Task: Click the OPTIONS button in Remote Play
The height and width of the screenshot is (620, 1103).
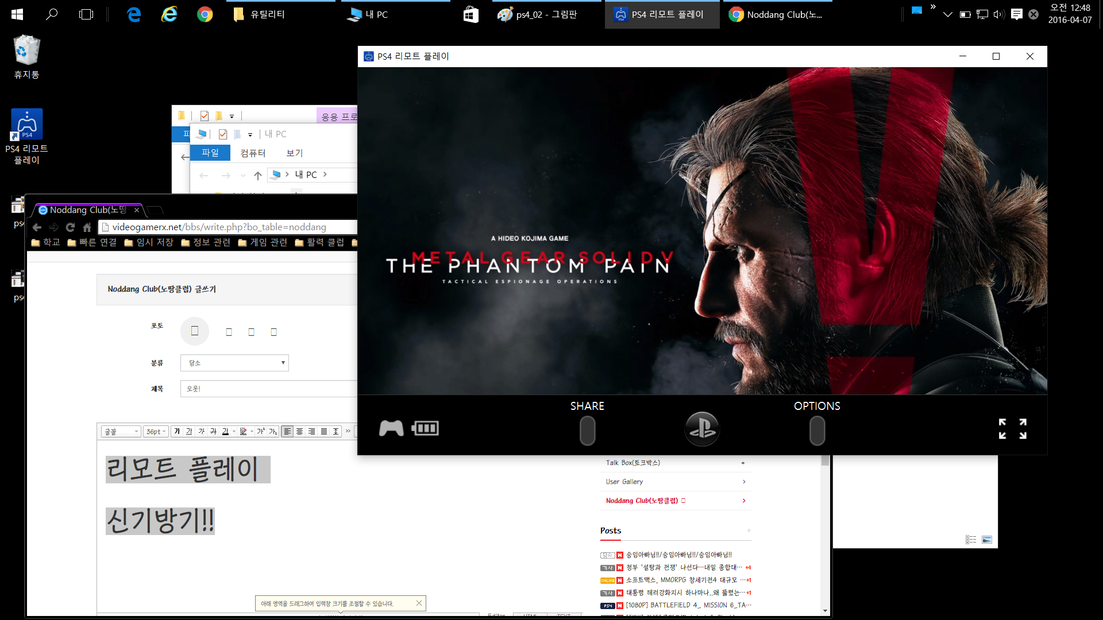Action: pos(817,430)
